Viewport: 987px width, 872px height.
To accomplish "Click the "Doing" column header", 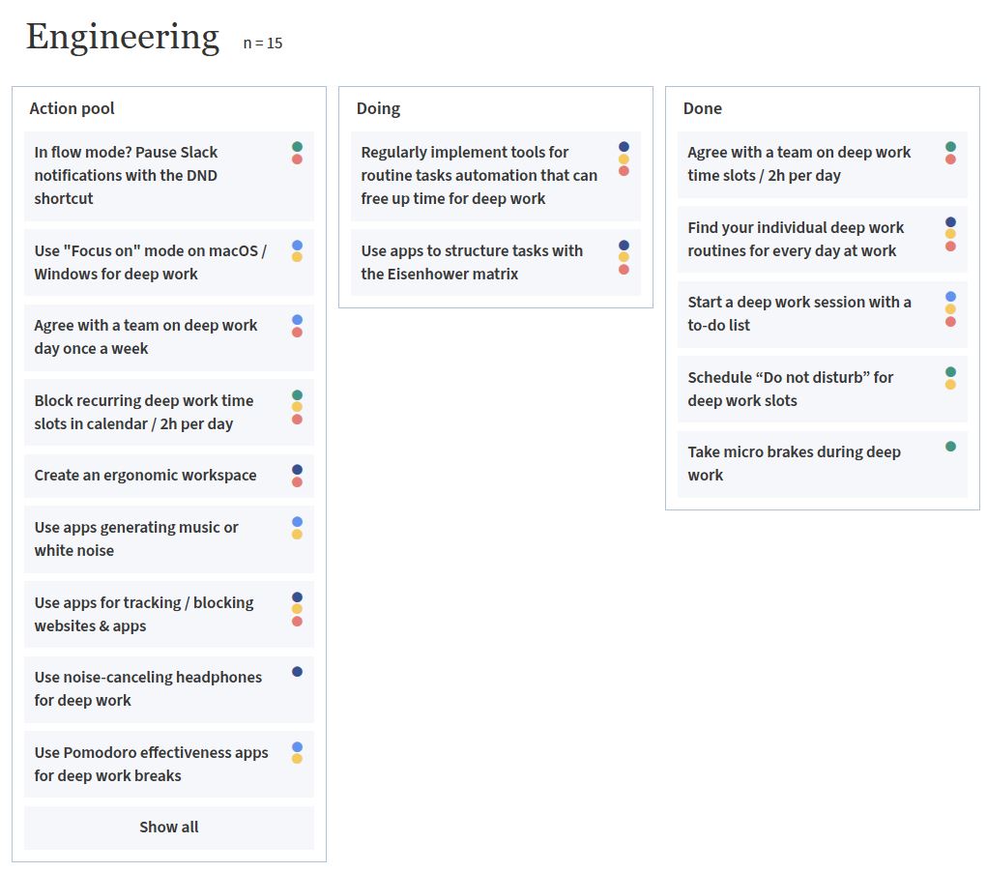I will [x=378, y=108].
